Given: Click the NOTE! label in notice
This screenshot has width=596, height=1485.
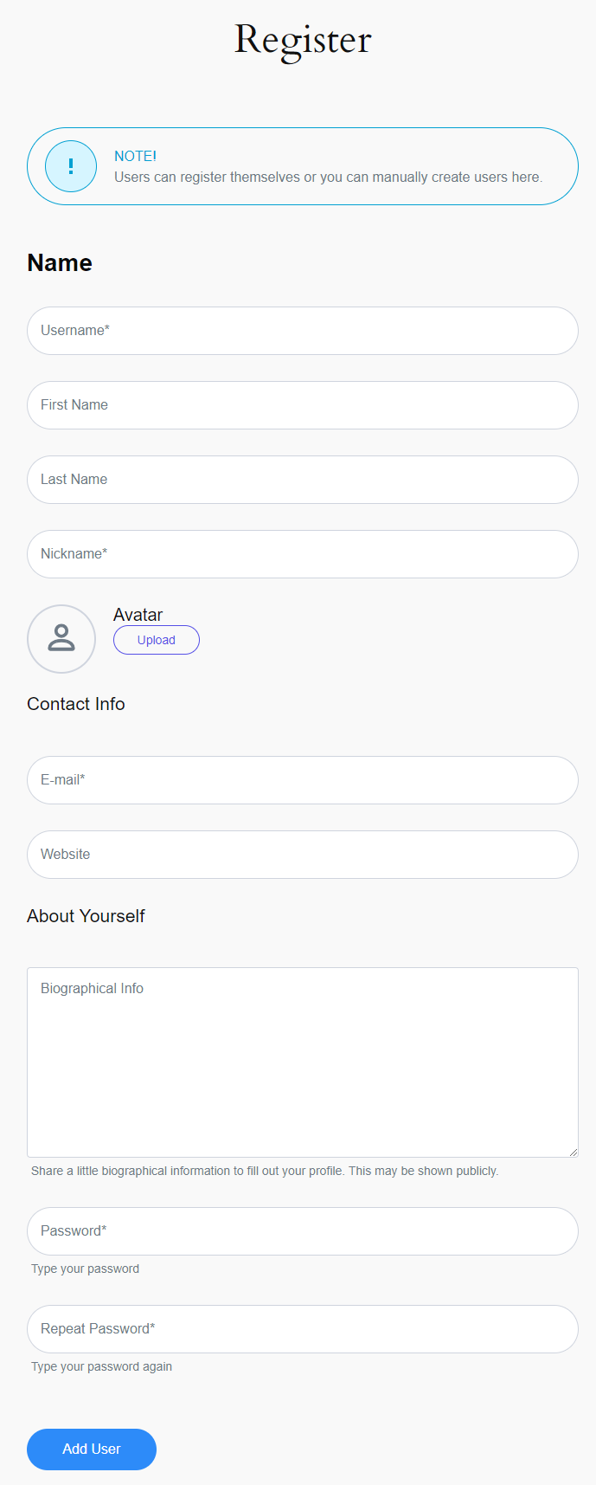Looking at the screenshot, I should pos(135,157).
